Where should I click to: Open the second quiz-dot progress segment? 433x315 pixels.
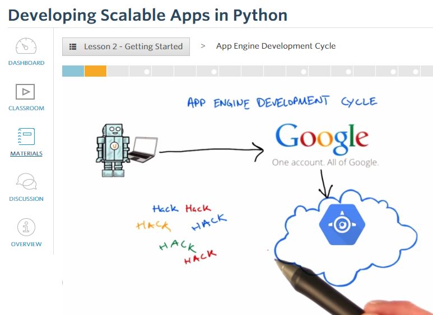click(207, 71)
